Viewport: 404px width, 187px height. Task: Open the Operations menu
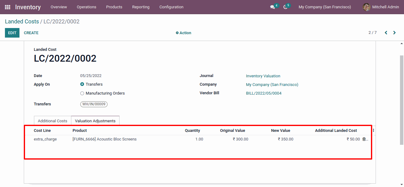pyautogui.click(x=86, y=7)
